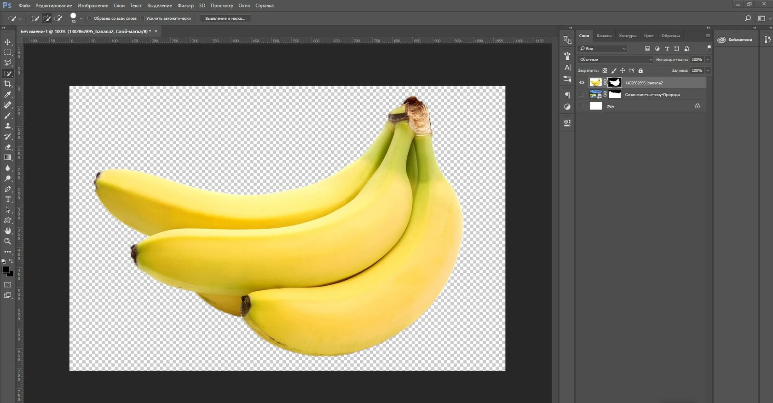The width and height of the screenshot is (773, 403).
Task: Switch to the Каналы tab
Action: pos(604,35)
